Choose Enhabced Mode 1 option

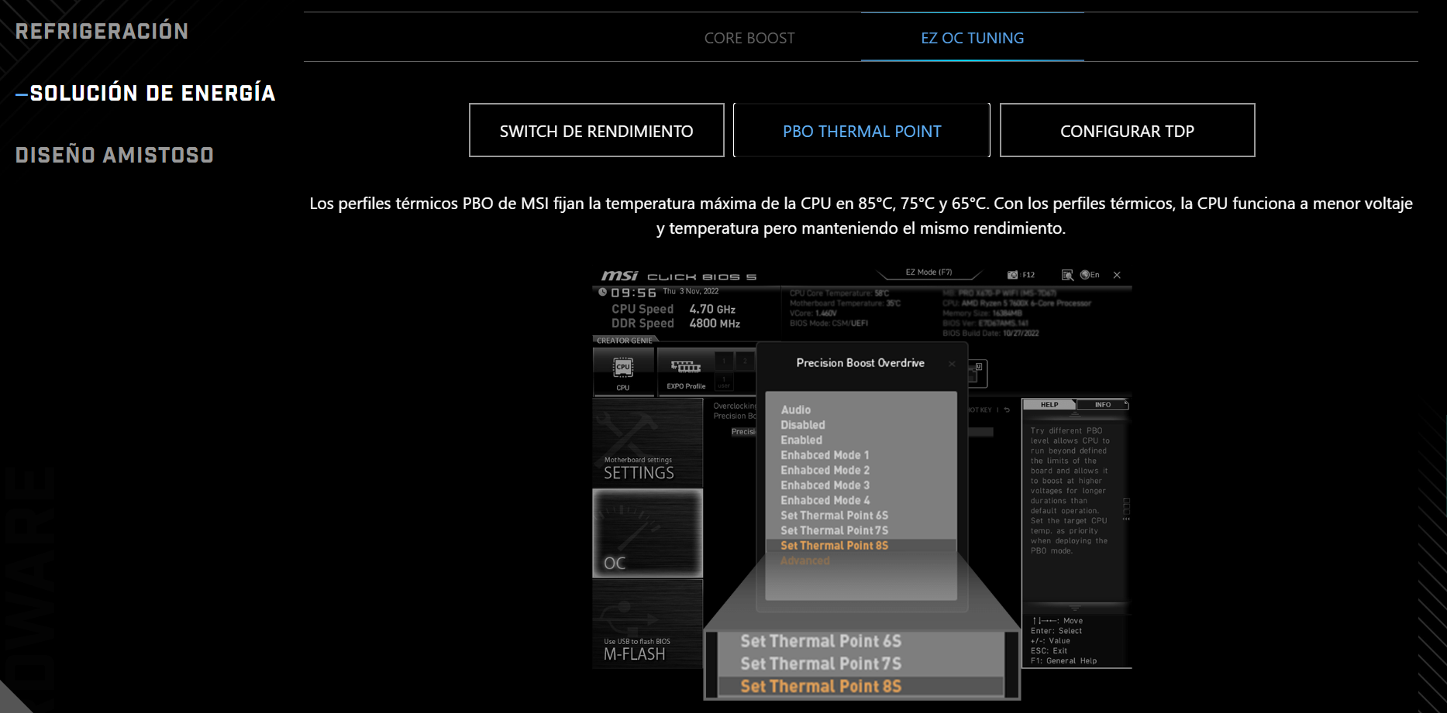(825, 455)
